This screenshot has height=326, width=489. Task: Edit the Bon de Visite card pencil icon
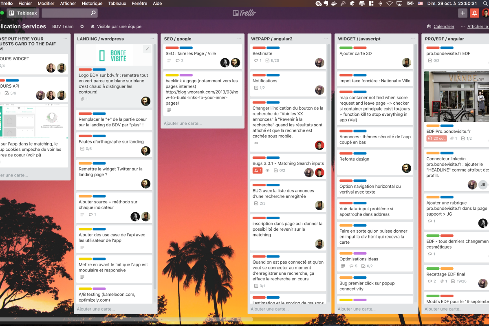[147, 49]
